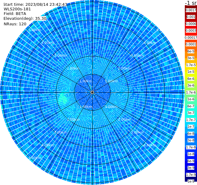Click the WLS200s-181 instrument label
Viewport: 197px width, 185px height.
click(17, 9)
